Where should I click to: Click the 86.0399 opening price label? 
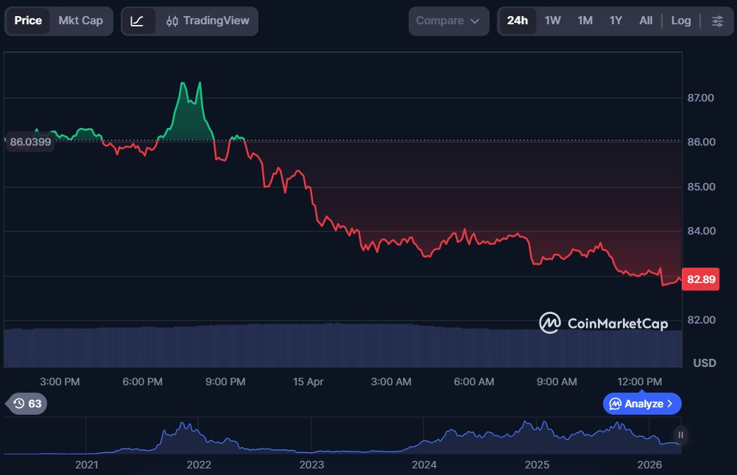(x=30, y=142)
